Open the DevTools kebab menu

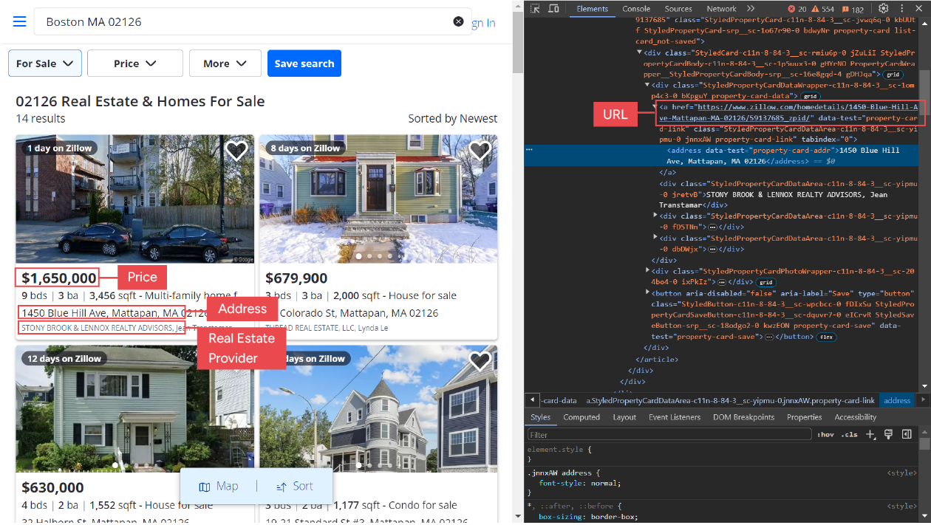(901, 9)
